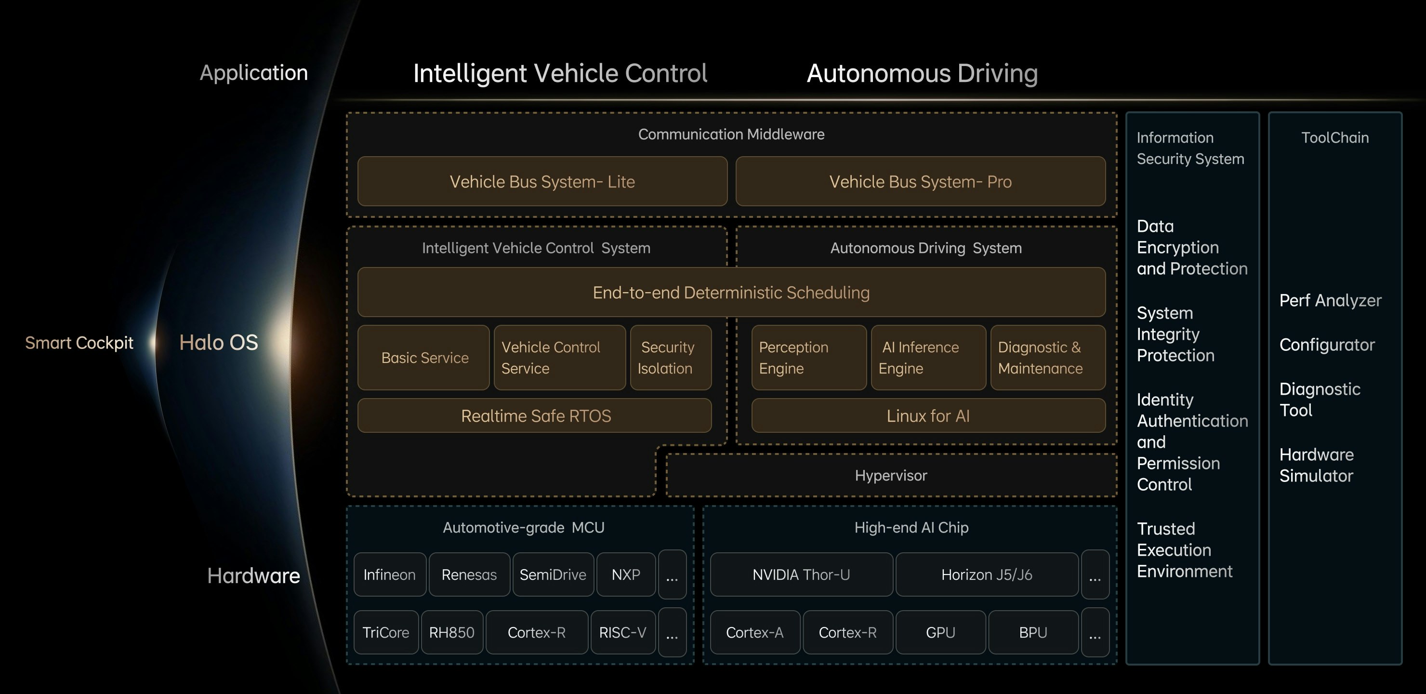
Task: Click the Vehicle Bus System- Pro box
Action: tap(920, 182)
